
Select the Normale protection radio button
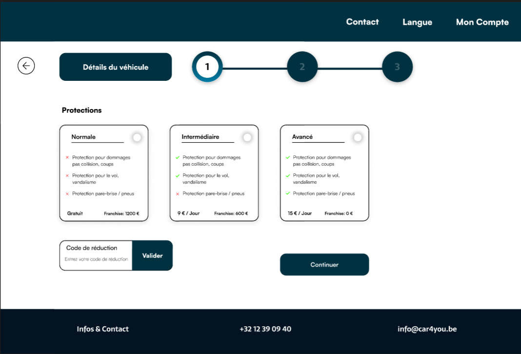[x=137, y=138]
